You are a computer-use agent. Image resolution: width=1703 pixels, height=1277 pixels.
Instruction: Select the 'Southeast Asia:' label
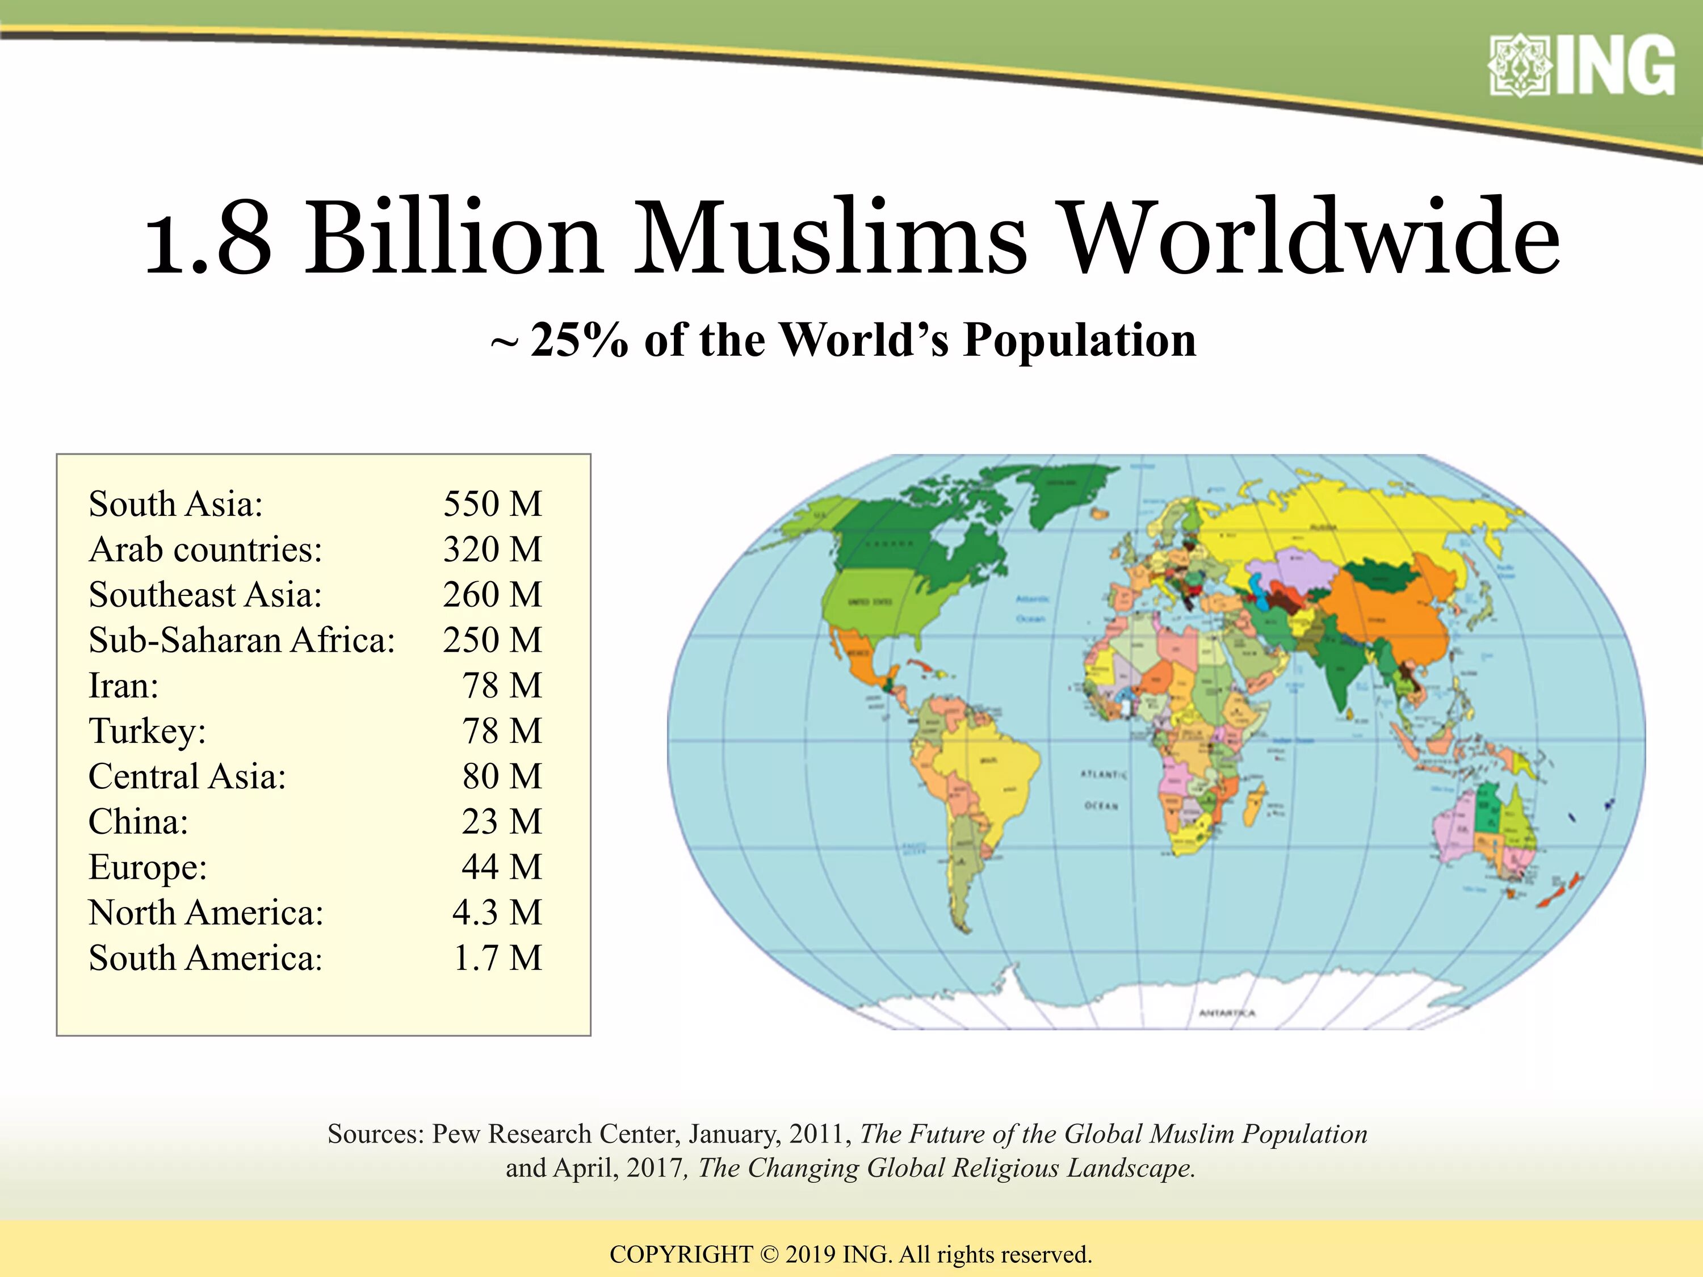(205, 595)
